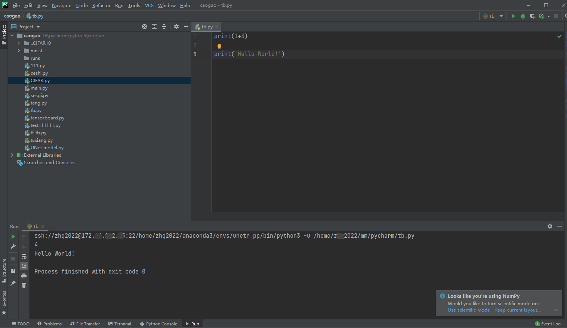Locate the current file via crosshair icon
The height and width of the screenshot is (328, 567).
tap(145, 26)
